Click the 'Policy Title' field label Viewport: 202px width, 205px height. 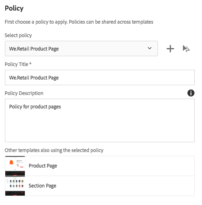[x=16, y=64]
